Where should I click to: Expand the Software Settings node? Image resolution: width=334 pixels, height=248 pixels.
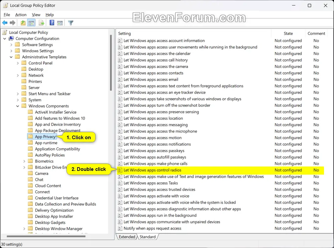[x=11, y=45]
